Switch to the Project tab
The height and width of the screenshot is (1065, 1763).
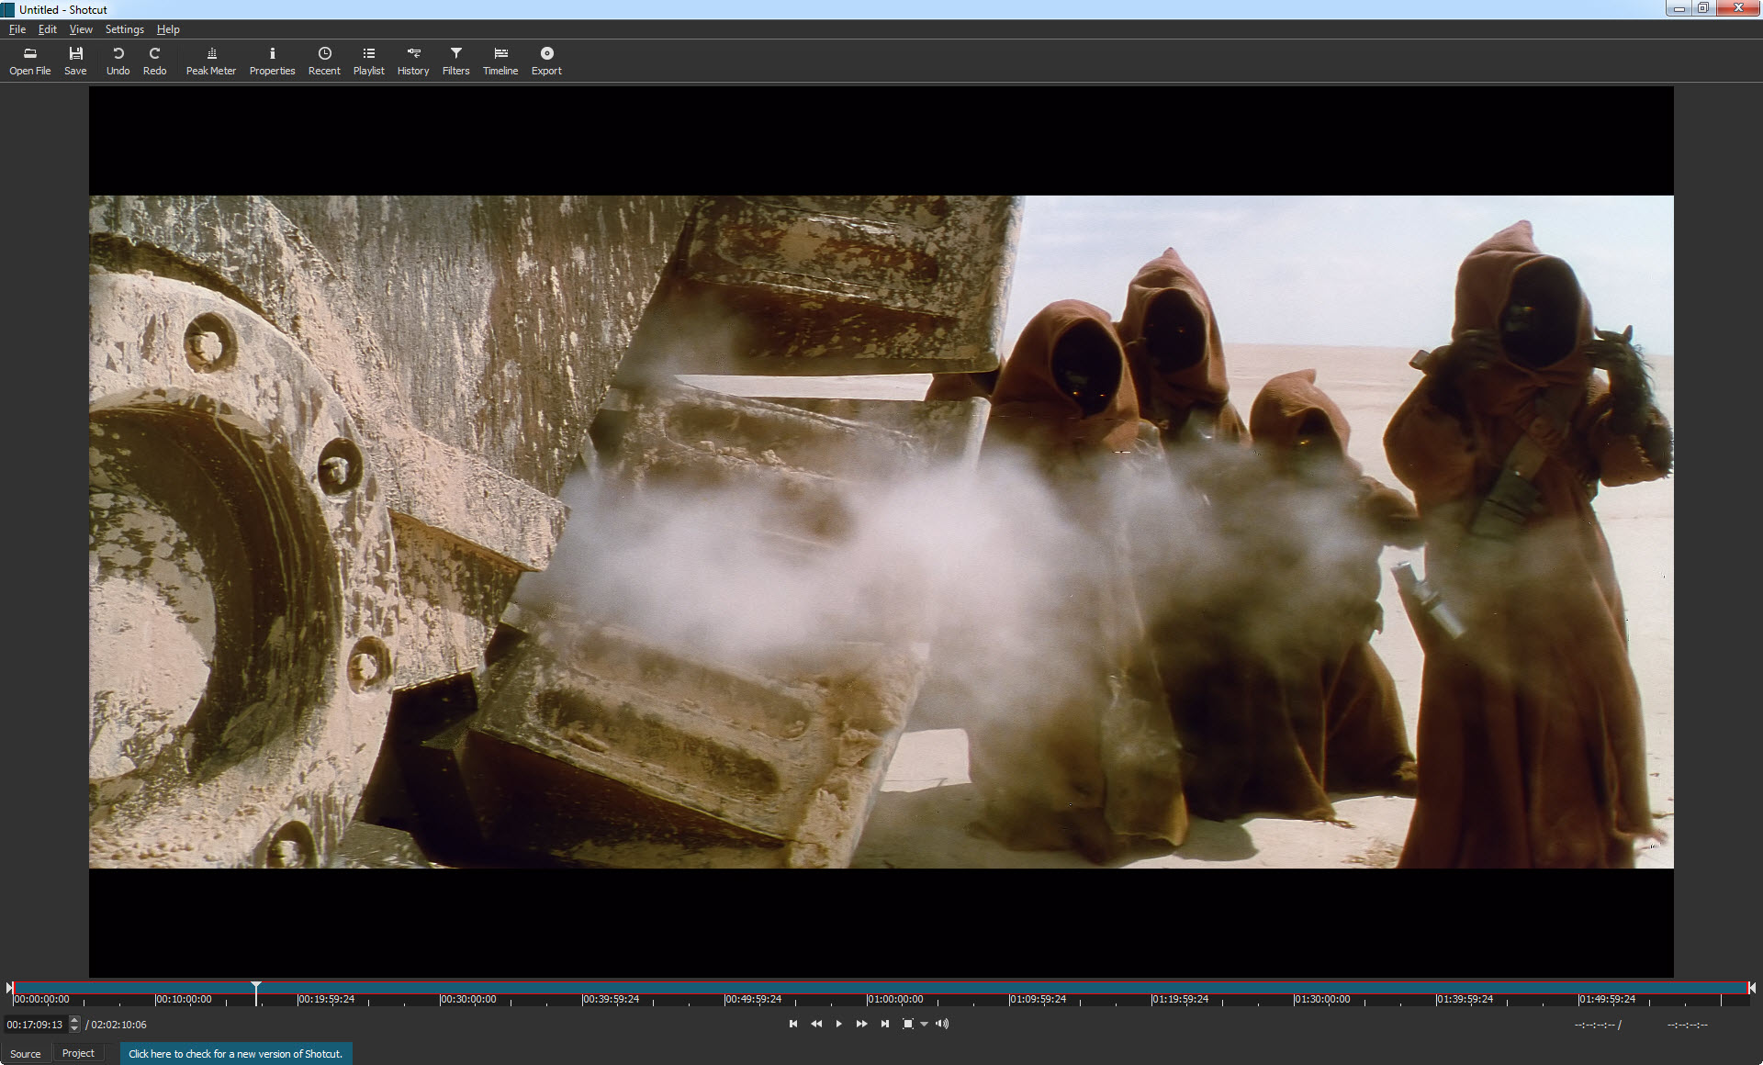click(78, 1053)
